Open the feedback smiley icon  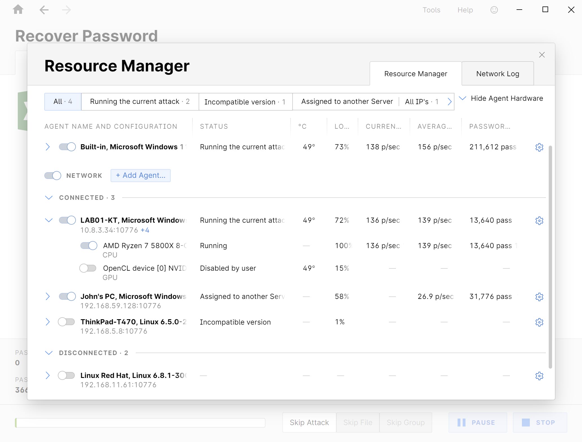coord(494,10)
